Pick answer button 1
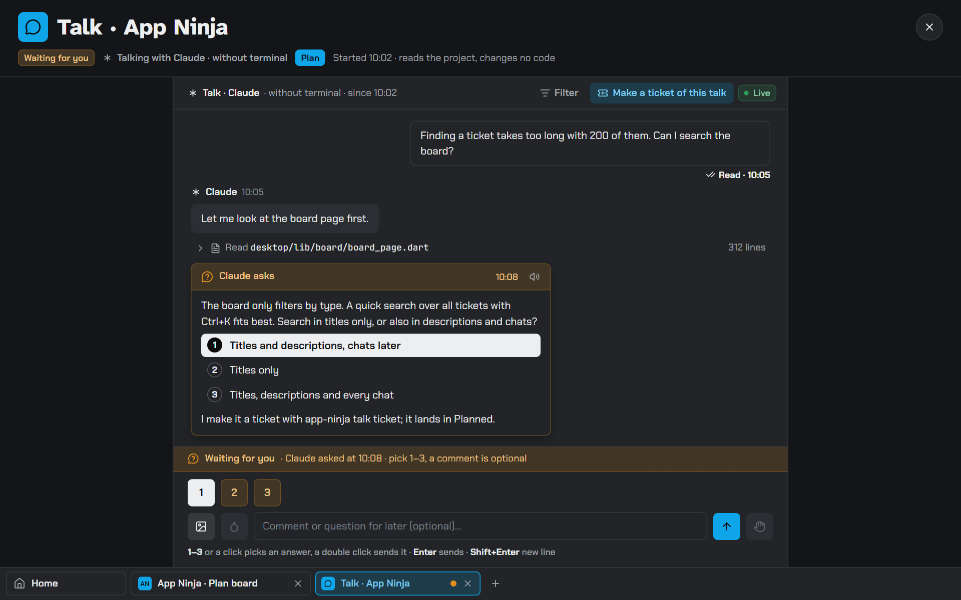Viewport: 961px width, 600px height. [x=201, y=493]
